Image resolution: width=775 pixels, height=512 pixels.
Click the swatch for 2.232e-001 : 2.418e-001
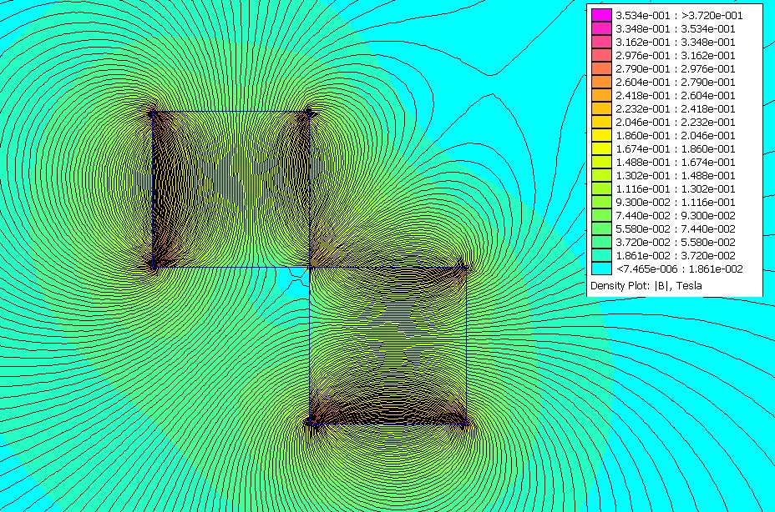[601, 108]
